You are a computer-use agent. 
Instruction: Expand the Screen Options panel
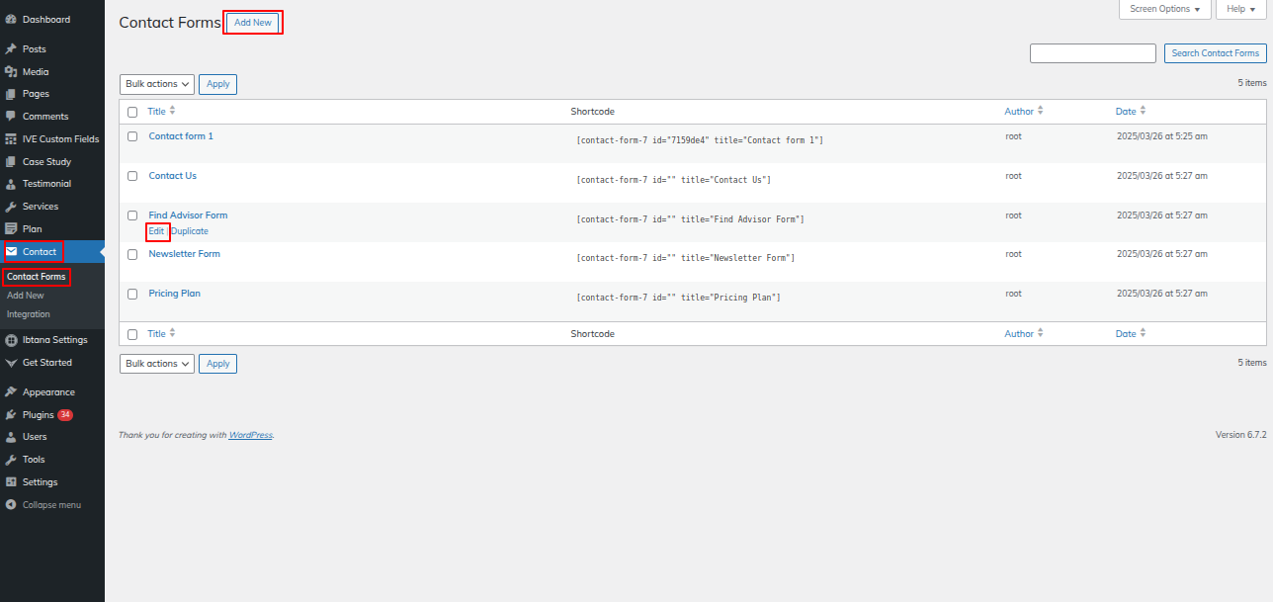coord(1165,9)
